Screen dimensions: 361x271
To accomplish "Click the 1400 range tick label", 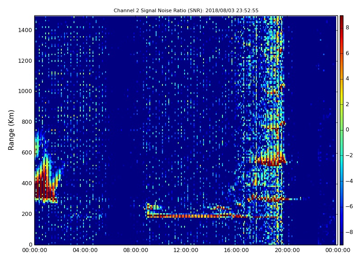I will click(x=25, y=30).
